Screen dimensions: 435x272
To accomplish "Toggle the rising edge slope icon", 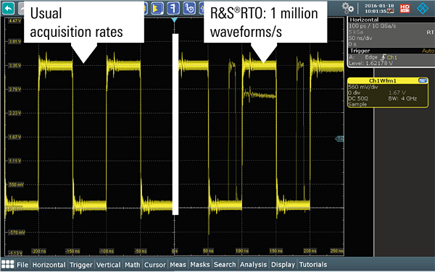I will pos(383,57).
